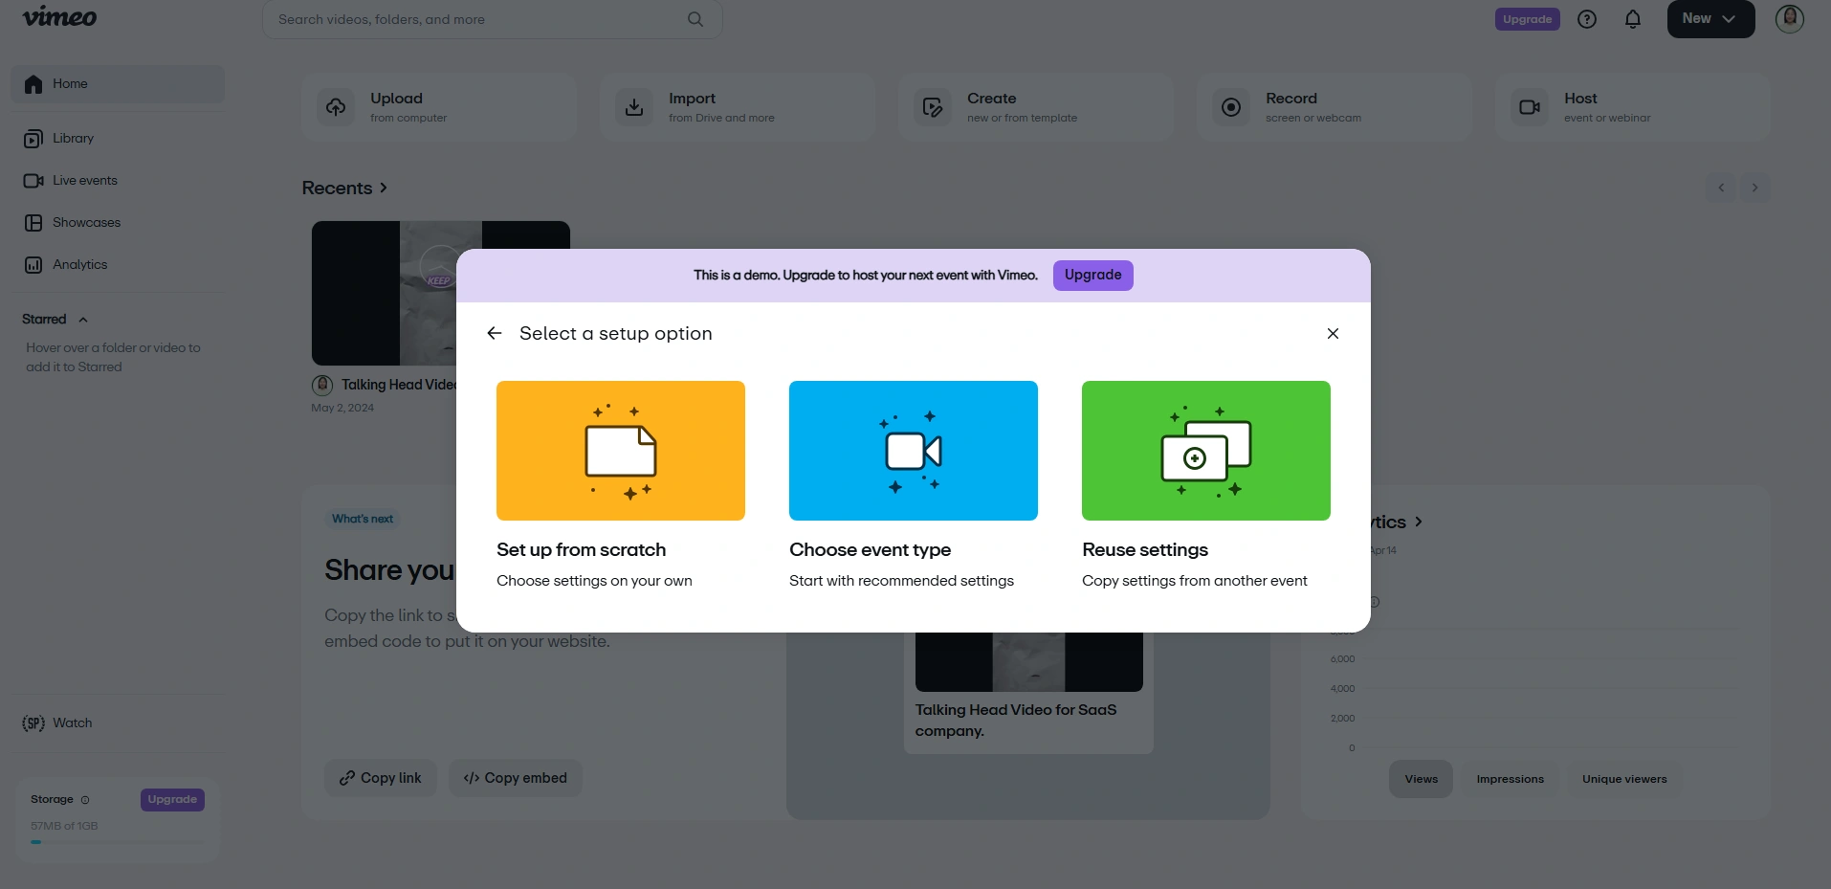Open the user profile avatar
This screenshot has height=889, width=1831.
coord(1789,19)
